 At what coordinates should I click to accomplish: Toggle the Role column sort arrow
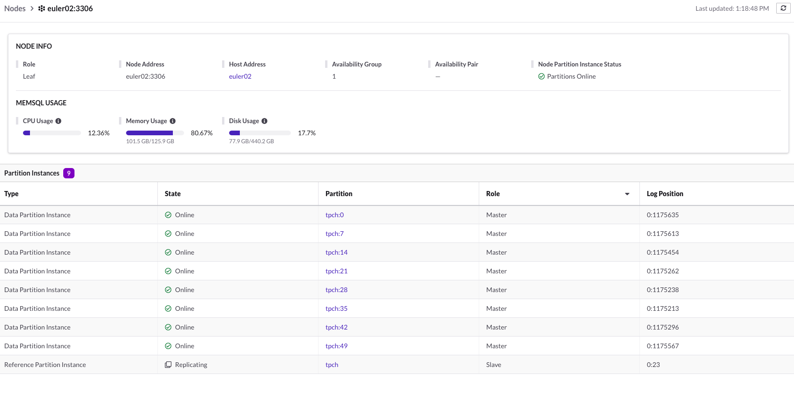click(x=627, y=194)
